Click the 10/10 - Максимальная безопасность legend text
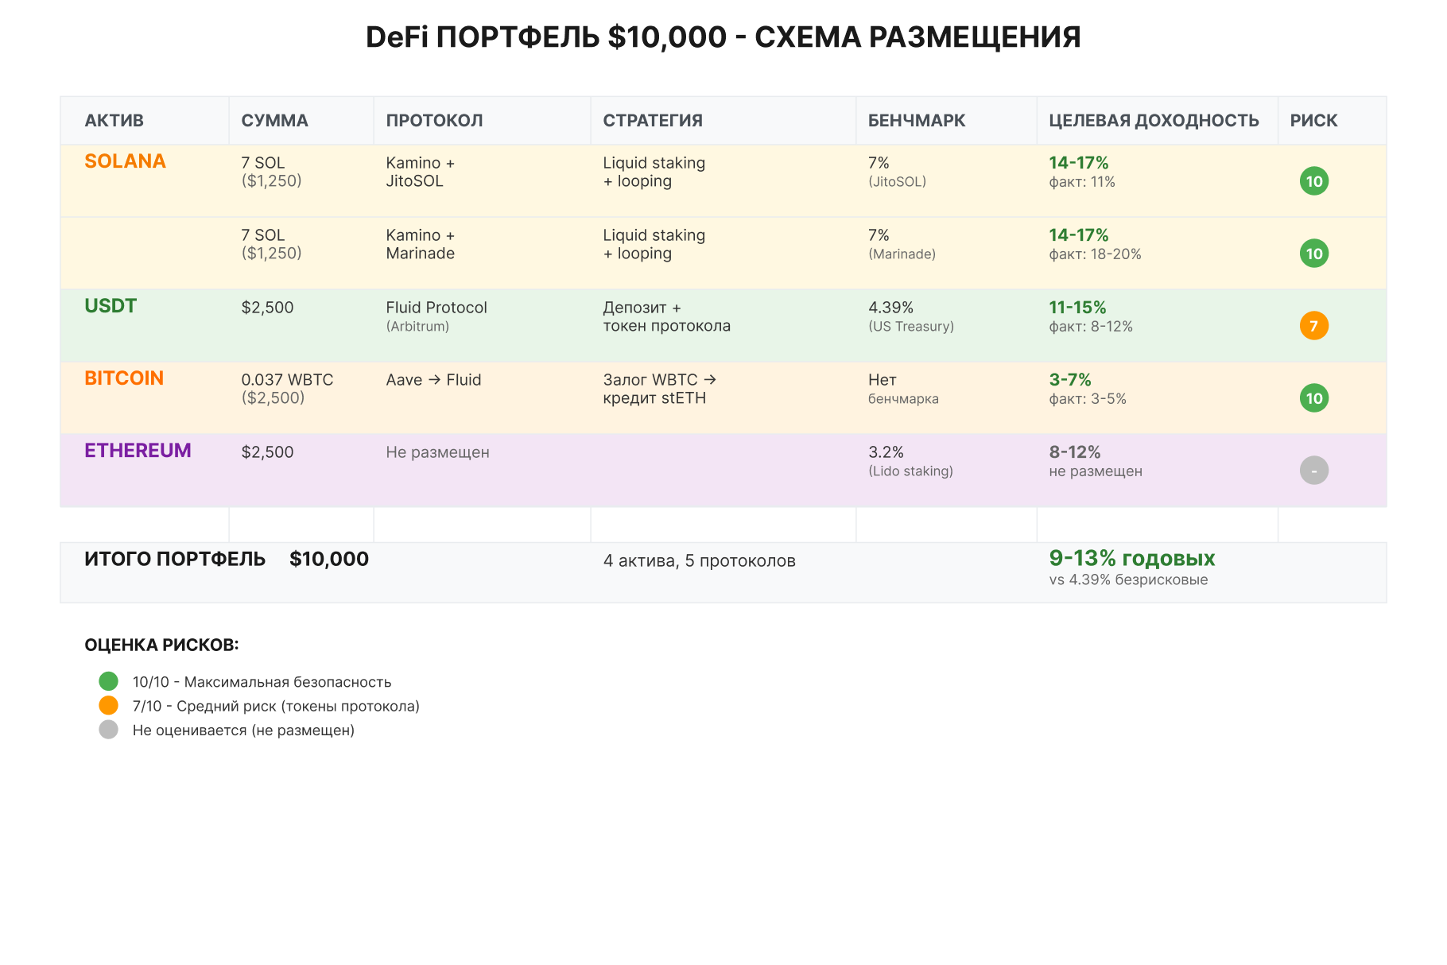The image size is (1447, 965). pyautogui.click(x=262, y=682)
